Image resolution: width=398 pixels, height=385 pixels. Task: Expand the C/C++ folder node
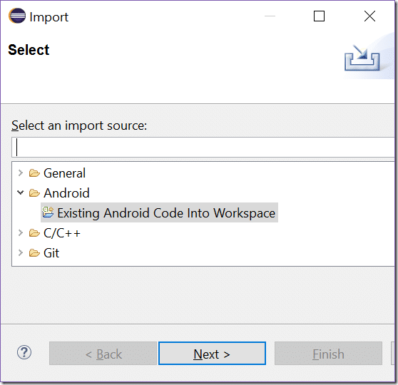[21, 232]
